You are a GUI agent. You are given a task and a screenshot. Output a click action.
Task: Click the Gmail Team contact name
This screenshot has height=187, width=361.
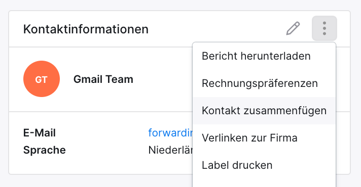coord(103,79)
